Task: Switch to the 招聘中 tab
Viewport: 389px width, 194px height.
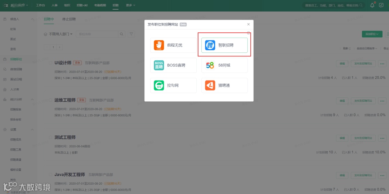Action: (x=49, y=19)
